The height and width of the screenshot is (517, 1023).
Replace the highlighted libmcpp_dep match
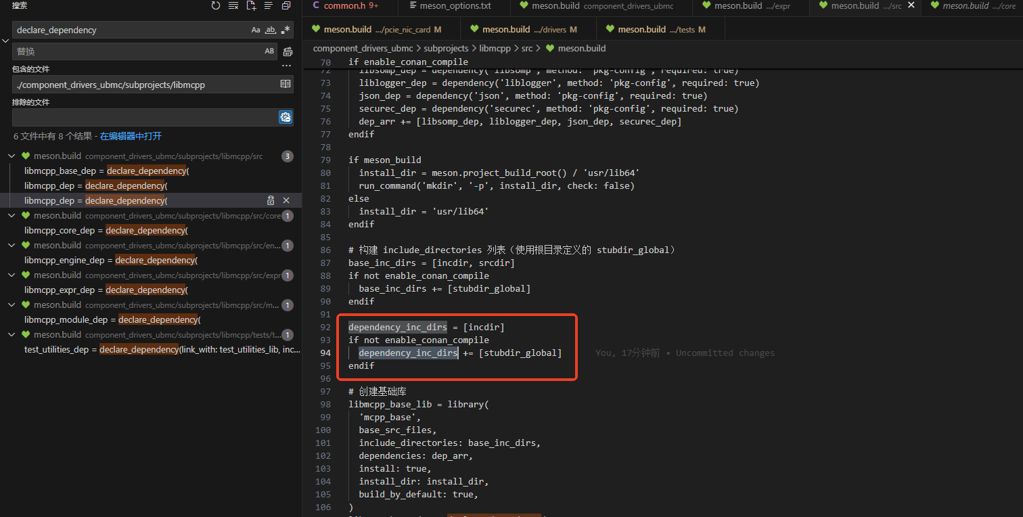[x=271, y=200]
